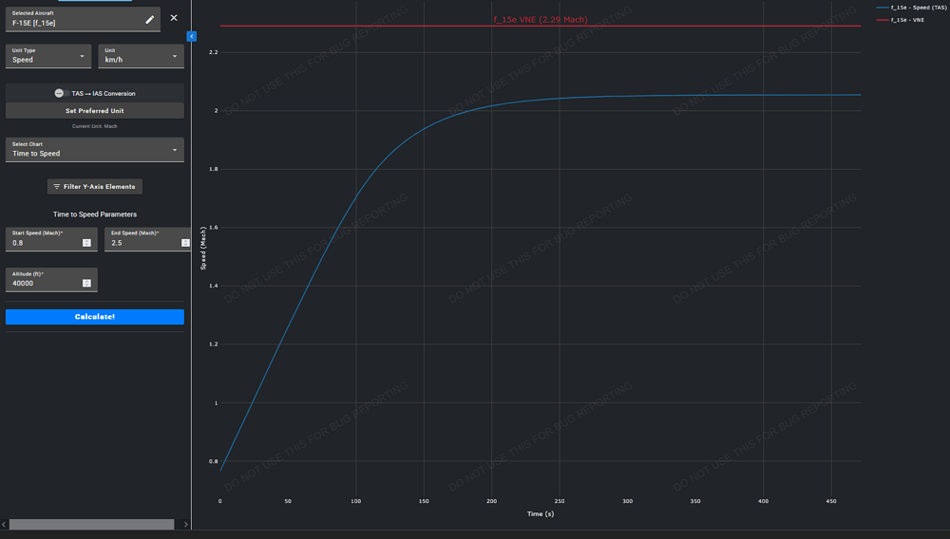This screenshot has height=539, width=950.
Task: Click the Calculate! button
Action: tap(94, 317)
